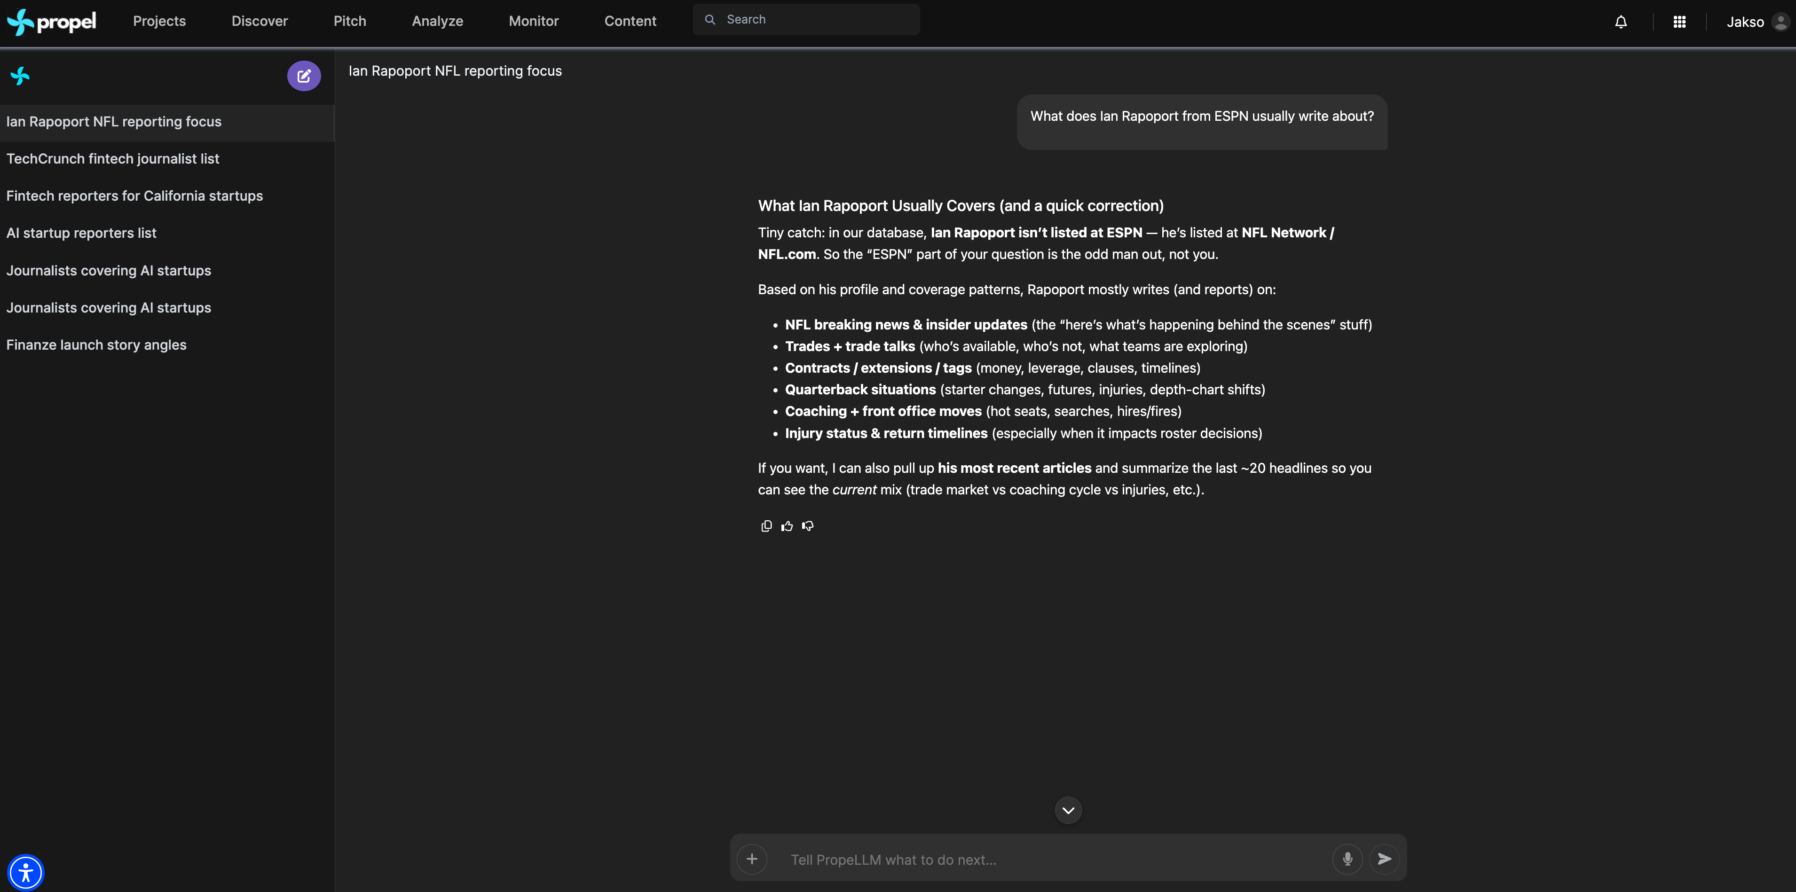Click the Propel logo in header
Image resolution: width=1796 pixels, height=892 pixels.
52,22
